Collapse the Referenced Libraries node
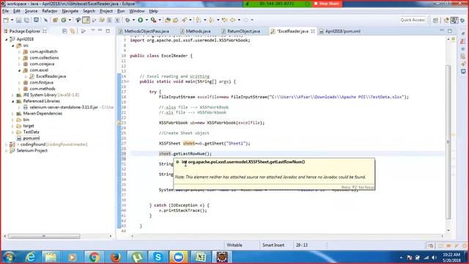 click(x=13, y=101)
